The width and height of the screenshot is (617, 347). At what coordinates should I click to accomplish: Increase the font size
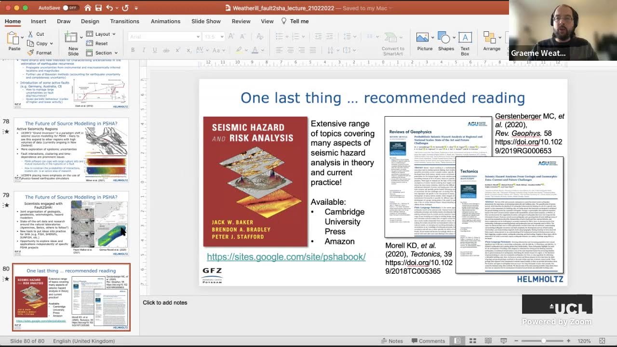(x=231, y=37)
